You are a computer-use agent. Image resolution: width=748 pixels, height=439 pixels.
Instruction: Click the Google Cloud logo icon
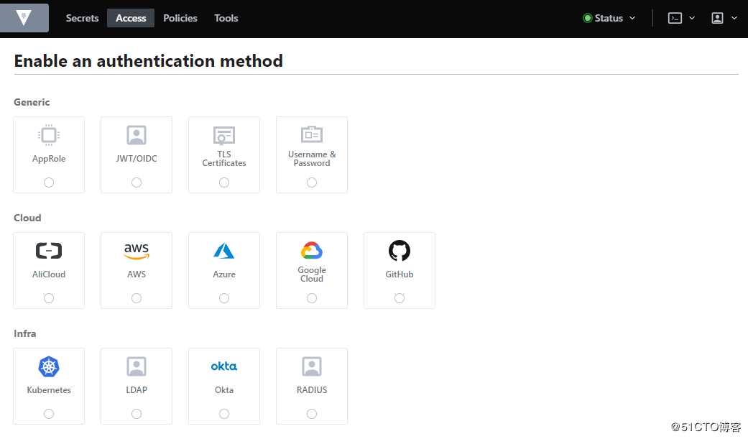click(x=312, y=250)
